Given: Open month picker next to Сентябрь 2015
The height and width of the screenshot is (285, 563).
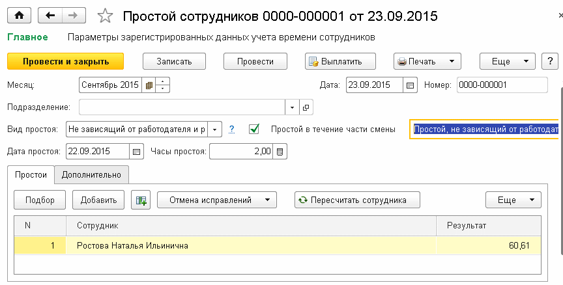Looking at the screenshot, I should coord(149,85).
